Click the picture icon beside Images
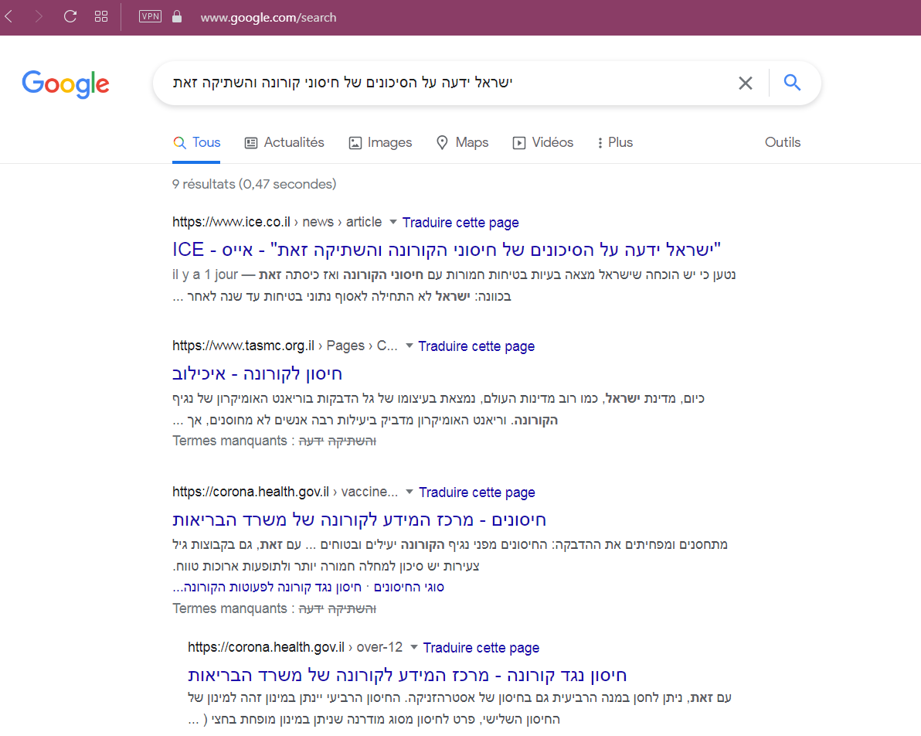 (x=355, y=143)
